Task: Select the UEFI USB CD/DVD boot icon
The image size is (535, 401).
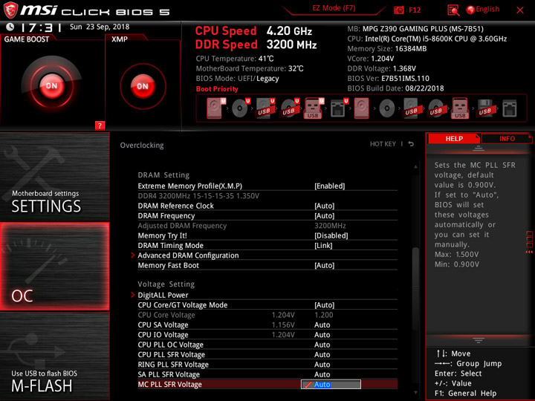Action: tap(290, 108)
